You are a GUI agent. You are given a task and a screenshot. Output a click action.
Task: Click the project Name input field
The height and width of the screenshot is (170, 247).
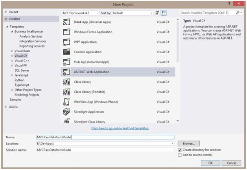[105, 137]
